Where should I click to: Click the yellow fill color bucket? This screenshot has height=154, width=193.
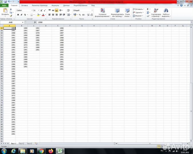[x=38, y=15]
